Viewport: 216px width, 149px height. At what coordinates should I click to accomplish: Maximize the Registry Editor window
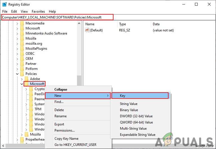coord(196,4)
